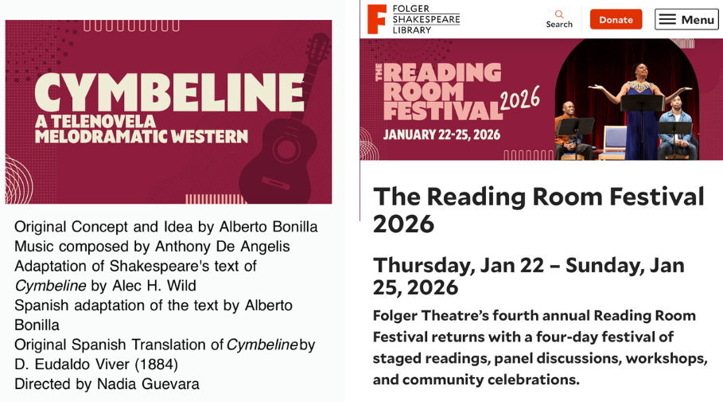Click "The Reading Room Festival" banner title
Viewport: 723px width, 409px height.
click(x=439, y=92)
